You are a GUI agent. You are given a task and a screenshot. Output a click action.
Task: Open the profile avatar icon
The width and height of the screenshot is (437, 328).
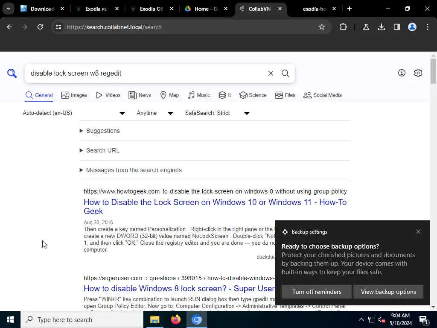412,27
